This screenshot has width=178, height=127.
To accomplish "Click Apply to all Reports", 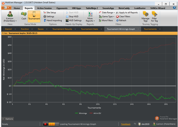I will tap(127, 13).
